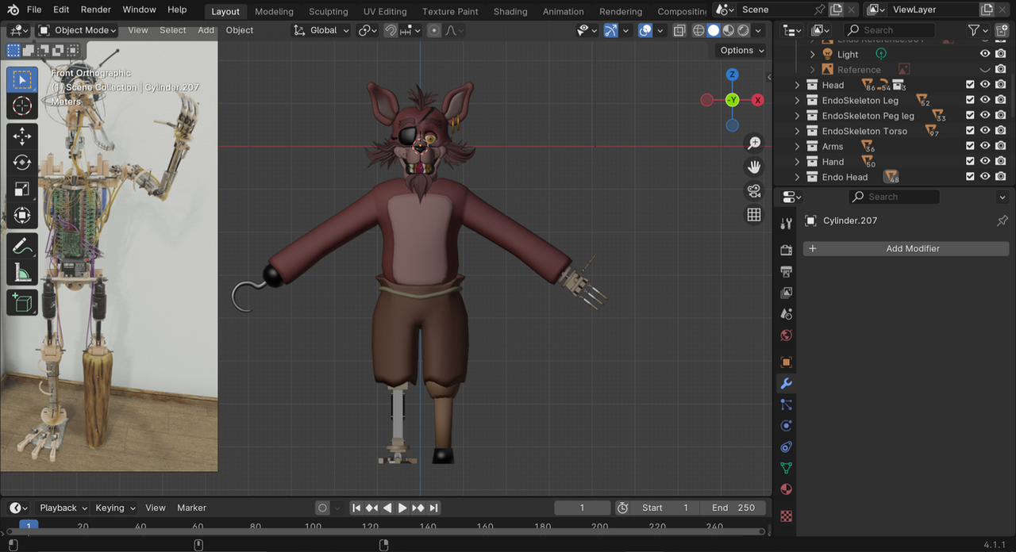The image size is (1016, 552).
Task: Open the File menu
Action: pos(34,10)
